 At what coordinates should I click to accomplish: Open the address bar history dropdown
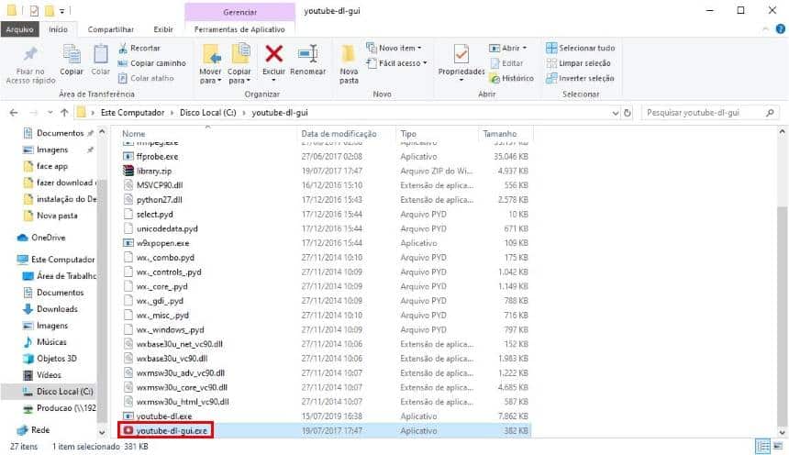click(615, 113)
